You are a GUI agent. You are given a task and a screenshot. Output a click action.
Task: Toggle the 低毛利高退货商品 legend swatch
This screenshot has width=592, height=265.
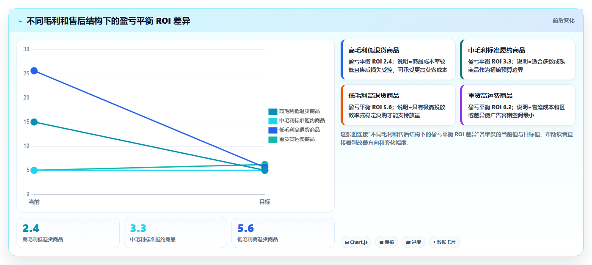pyautogui.click(x=273, y=130)
